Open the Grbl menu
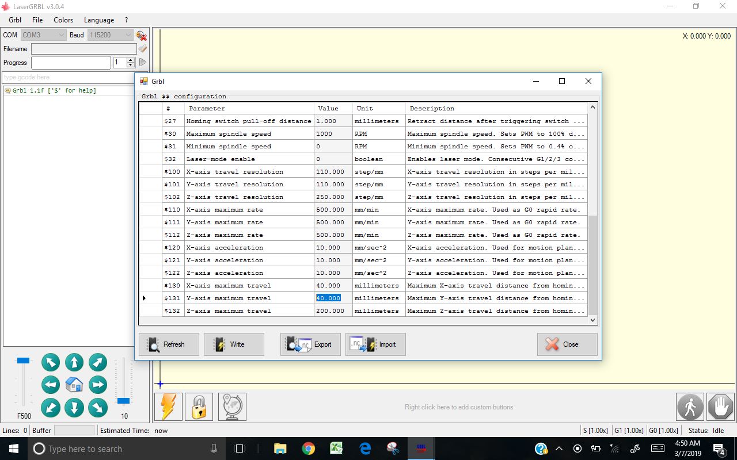Viewport: 737px width, 460px height. 15,20
